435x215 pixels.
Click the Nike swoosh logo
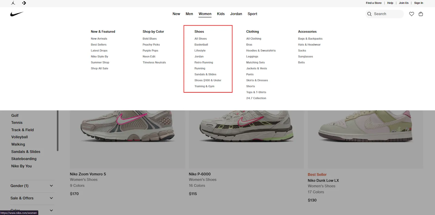pos(17,14)
